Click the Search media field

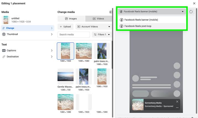74,35
